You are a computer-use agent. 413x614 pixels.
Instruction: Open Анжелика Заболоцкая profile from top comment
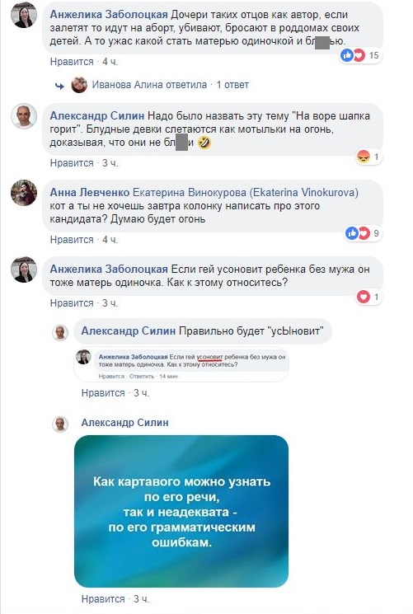[109, 15]
